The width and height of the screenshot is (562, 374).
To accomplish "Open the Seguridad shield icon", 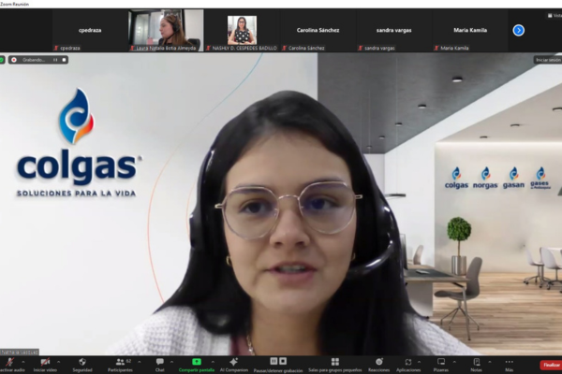I will click(x=82, y=362).
